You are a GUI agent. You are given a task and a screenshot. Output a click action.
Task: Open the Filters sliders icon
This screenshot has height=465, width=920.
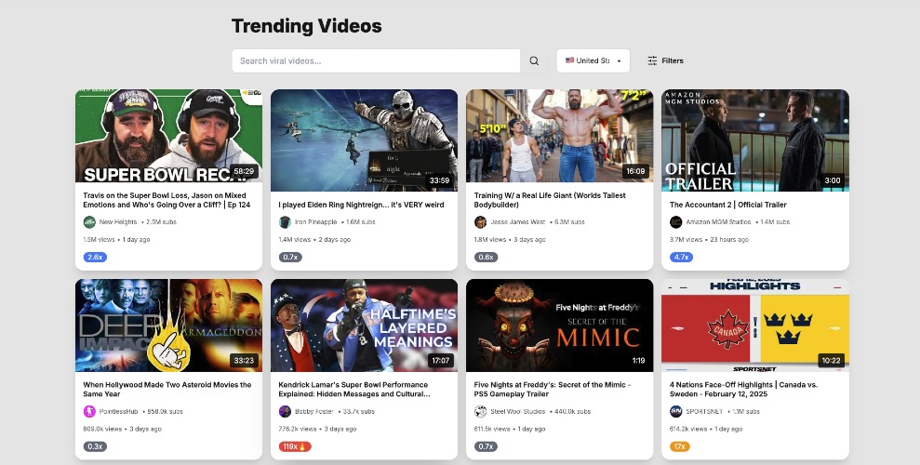[652, 61]
